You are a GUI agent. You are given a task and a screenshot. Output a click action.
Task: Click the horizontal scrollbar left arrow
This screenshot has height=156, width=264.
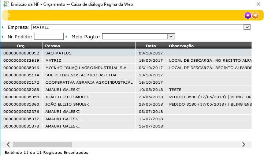[x=9, y=144]
